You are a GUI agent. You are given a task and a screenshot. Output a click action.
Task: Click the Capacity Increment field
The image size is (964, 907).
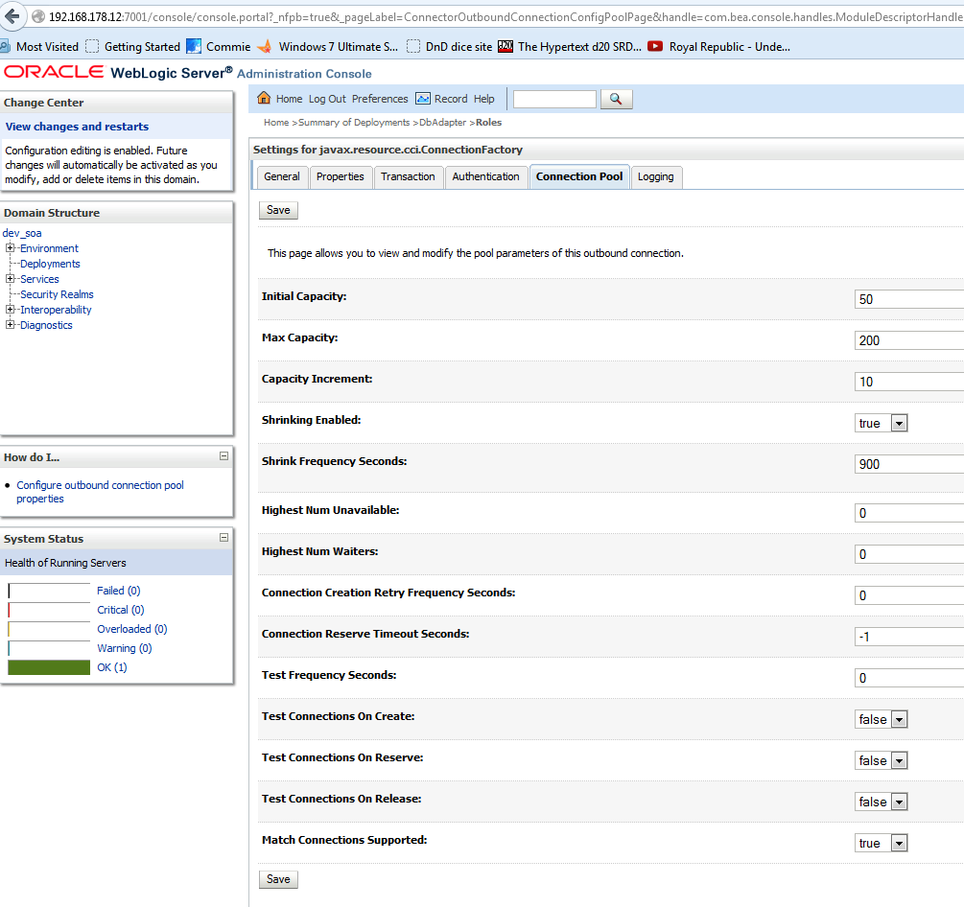point(909,382)
